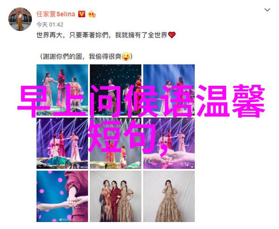Click the red heart emoji in post
279x229 pixels.
[172, 35]
